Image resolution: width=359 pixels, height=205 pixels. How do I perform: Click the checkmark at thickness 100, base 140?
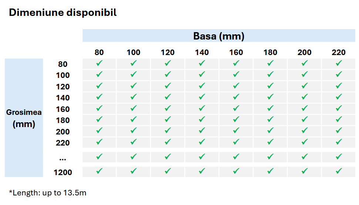[x=202, y=75]
